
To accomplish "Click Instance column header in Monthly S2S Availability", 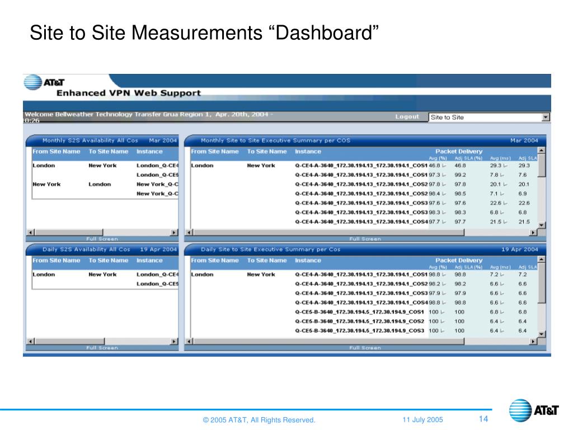I will pos(149,151).
